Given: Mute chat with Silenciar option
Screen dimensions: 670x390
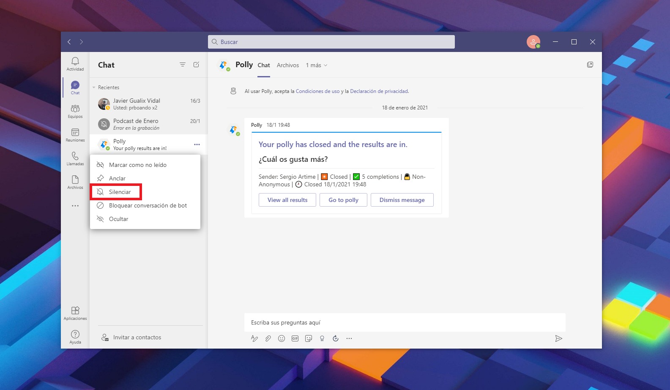Looking at the screenshot, I should pyautogui.click(x=145, y=192).
